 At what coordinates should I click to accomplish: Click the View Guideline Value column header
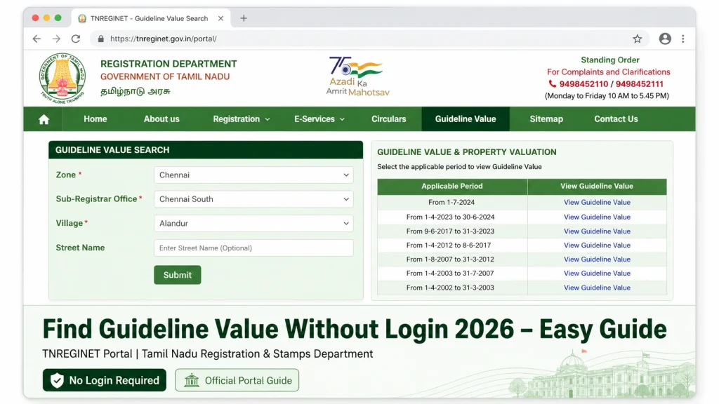click(597, 186)
